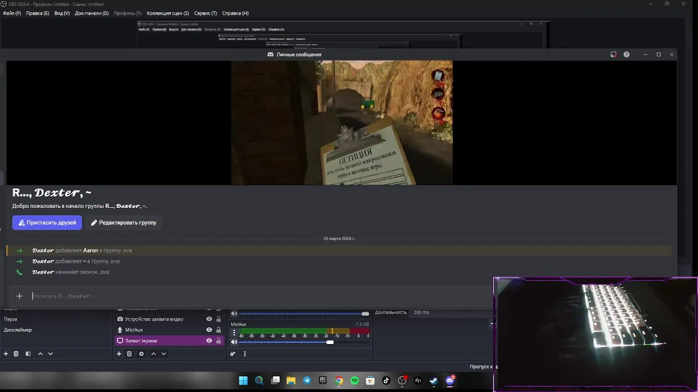Click the upper audio channel volume slider
The image size is (698, 392).
304,314
